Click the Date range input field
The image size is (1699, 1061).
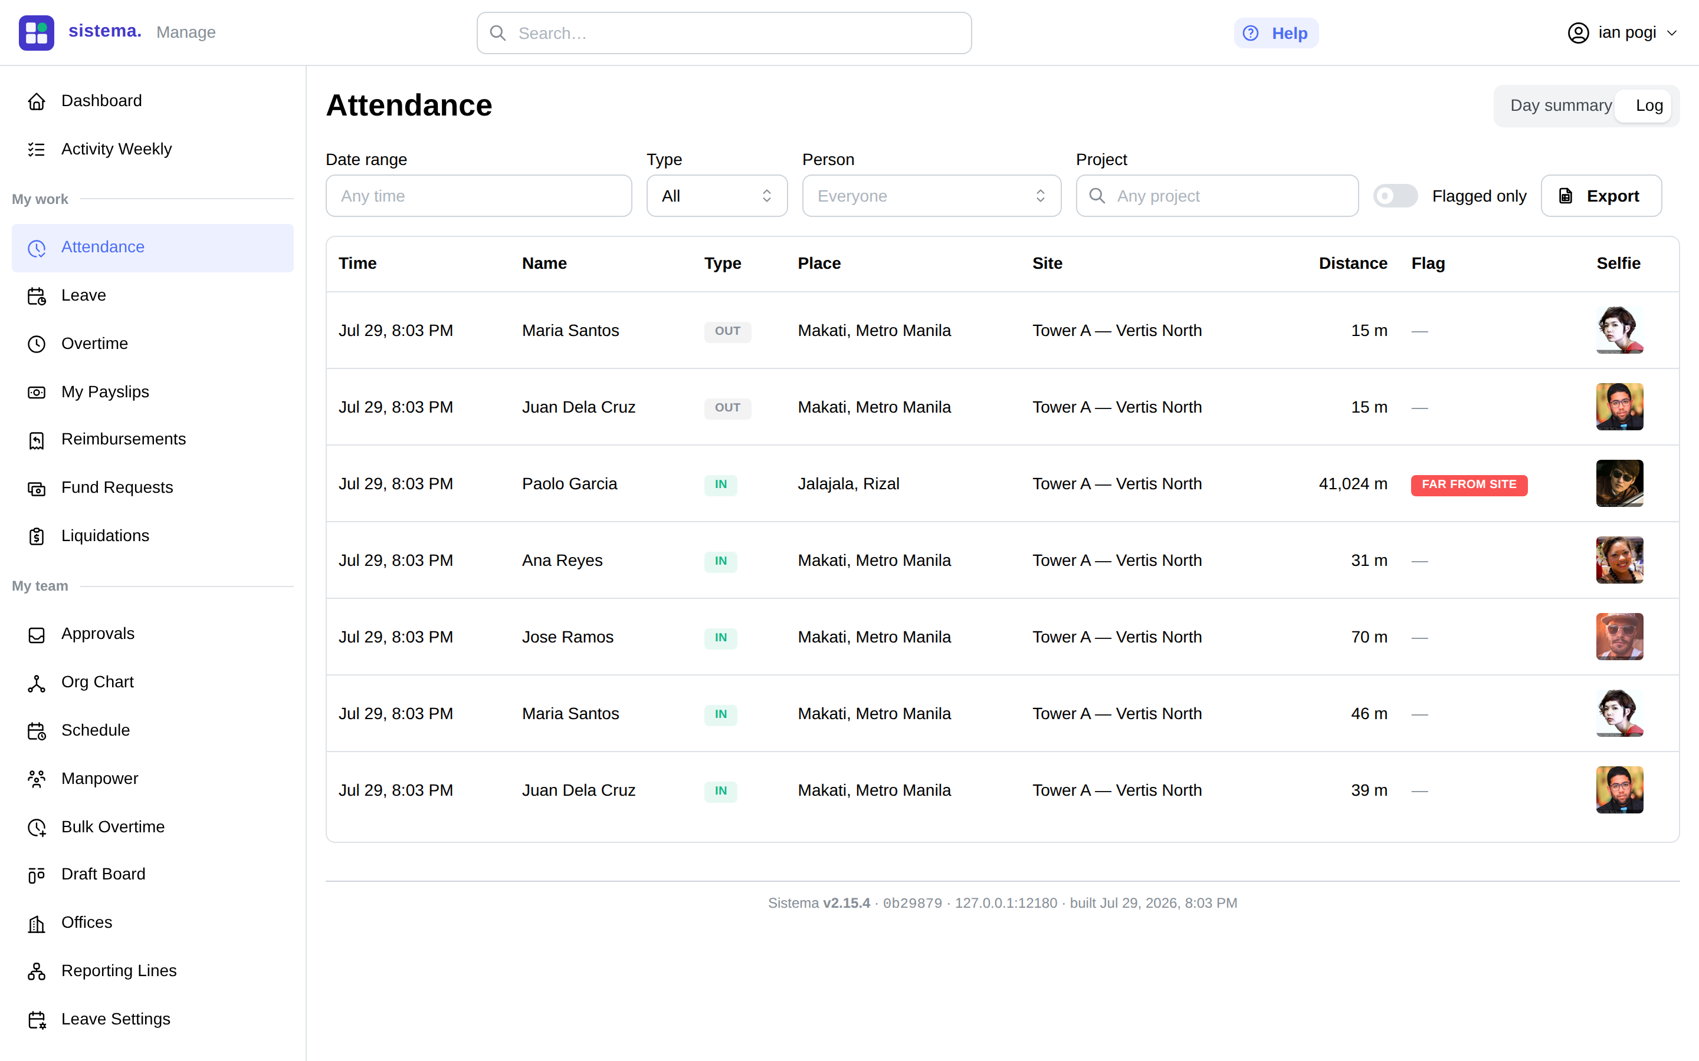click(x=478, y=196)
